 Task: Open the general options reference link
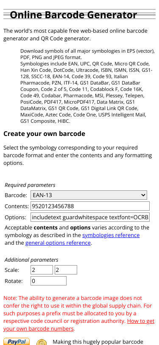[58, 243]
